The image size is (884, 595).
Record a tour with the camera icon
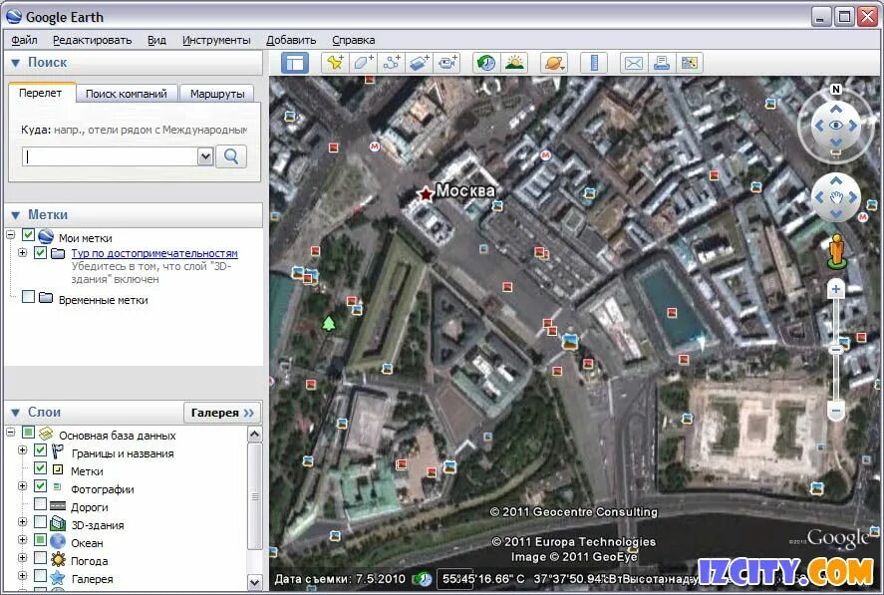coord(447,63)
